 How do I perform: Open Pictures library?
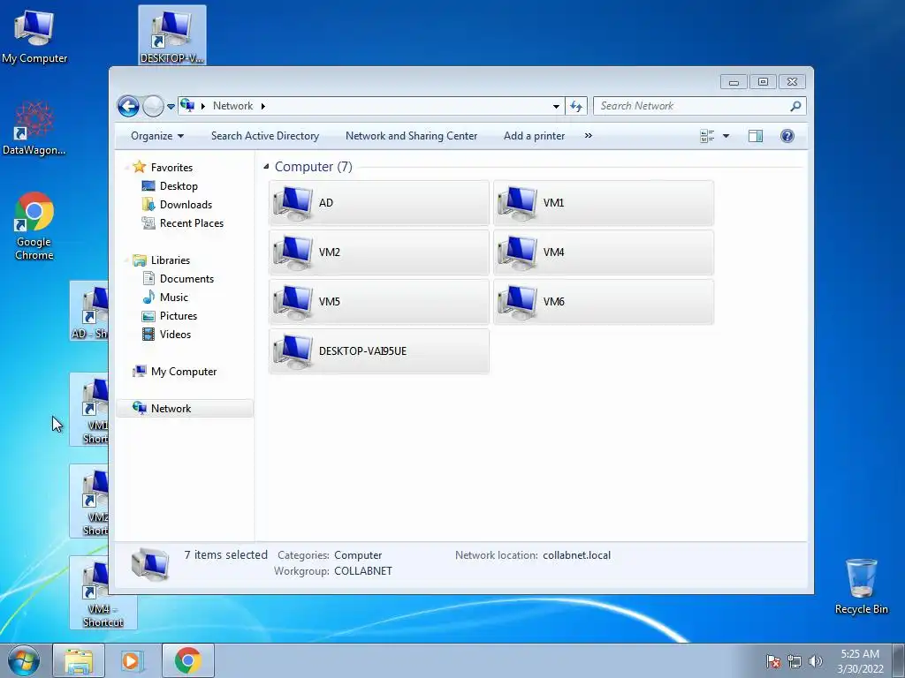tap(179, 316)
